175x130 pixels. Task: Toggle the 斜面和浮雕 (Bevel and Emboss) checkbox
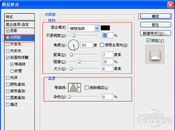click(8, 58)
